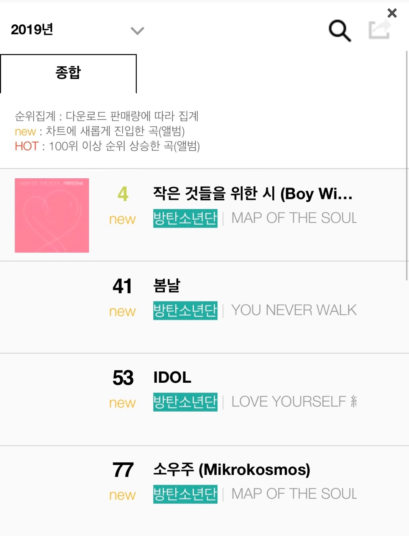Screen dimensions: 409x536
Task: Open the YOU NEVER WALK album link
Action: [x=294, y=311]
